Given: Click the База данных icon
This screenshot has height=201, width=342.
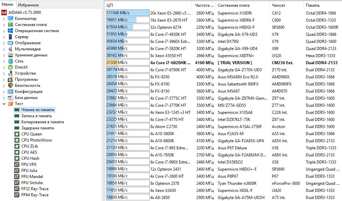Looking at the screenshot, I should [x=10, y=98].
